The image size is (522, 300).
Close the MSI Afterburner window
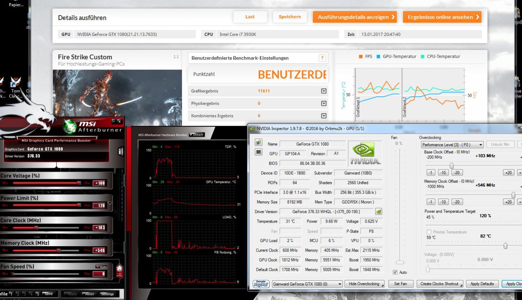pos(119,121)
